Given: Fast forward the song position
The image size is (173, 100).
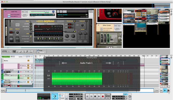Looking at the screenshot, I should pyautogui.click(x=91, y=96).
